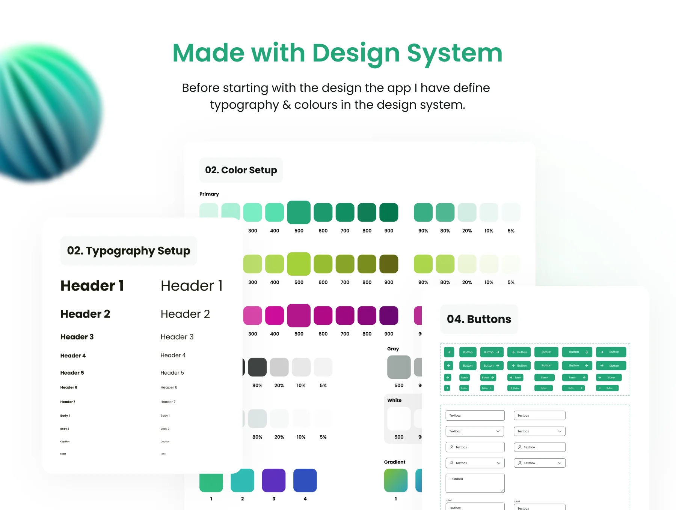This screenshot has height=510, width=676.
Task: Pick the Primary 80% opacity swatch
Action: click(445, 212)
